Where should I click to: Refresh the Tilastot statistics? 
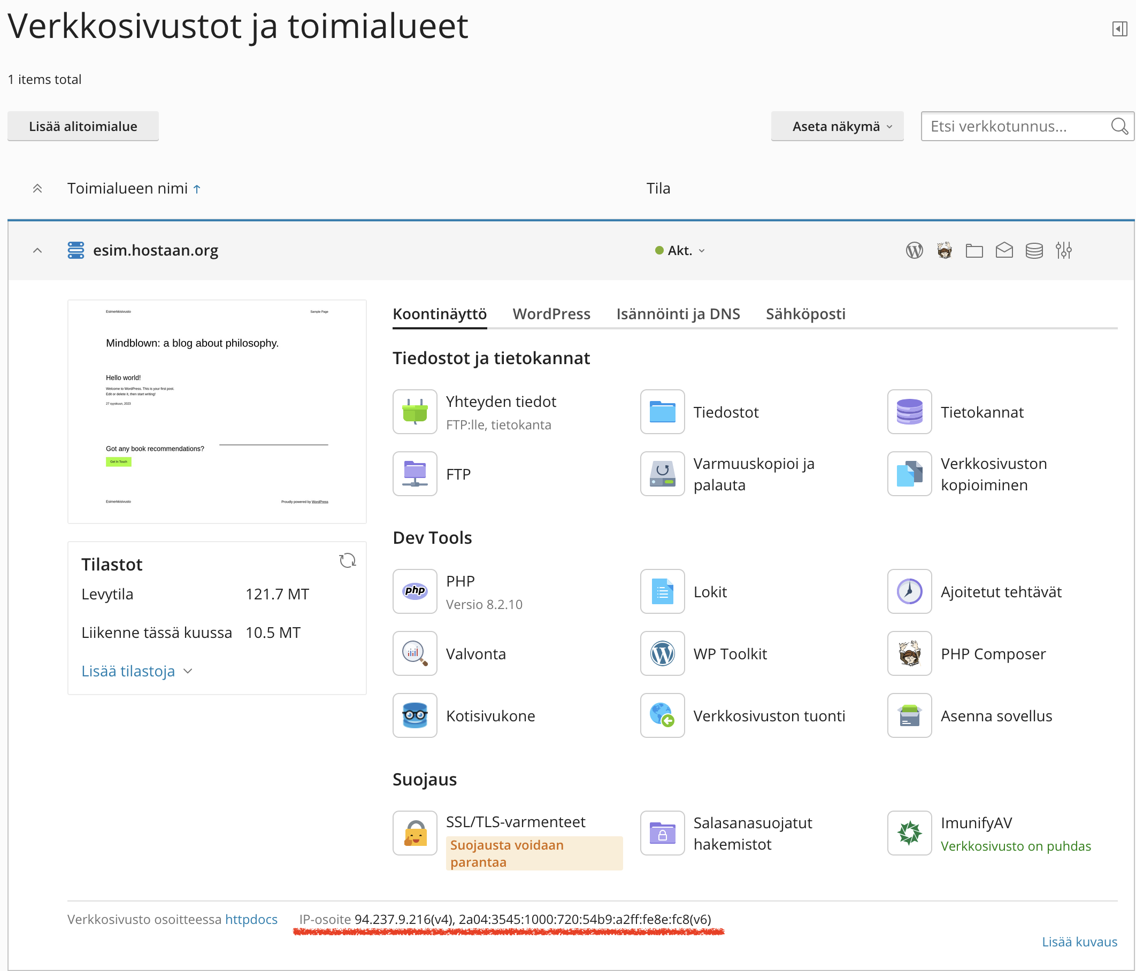[x=348, y=560]
